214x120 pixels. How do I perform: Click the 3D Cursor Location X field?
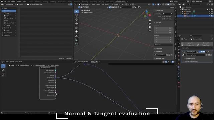[x=164, y=28]
